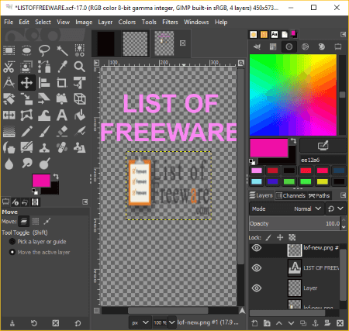
Task: Open Layers dock tab configuration menu
Action: pos(343,195)
